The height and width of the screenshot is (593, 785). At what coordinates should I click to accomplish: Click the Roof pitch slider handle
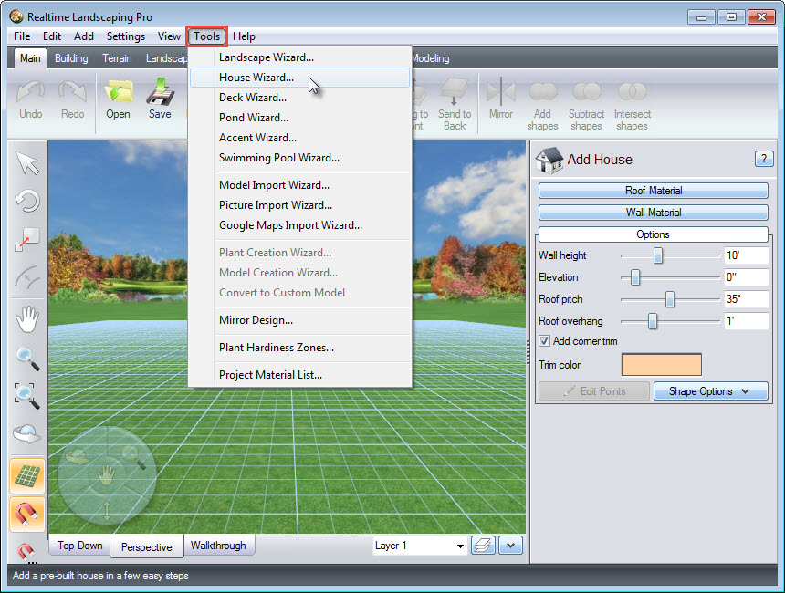[669, 299]
